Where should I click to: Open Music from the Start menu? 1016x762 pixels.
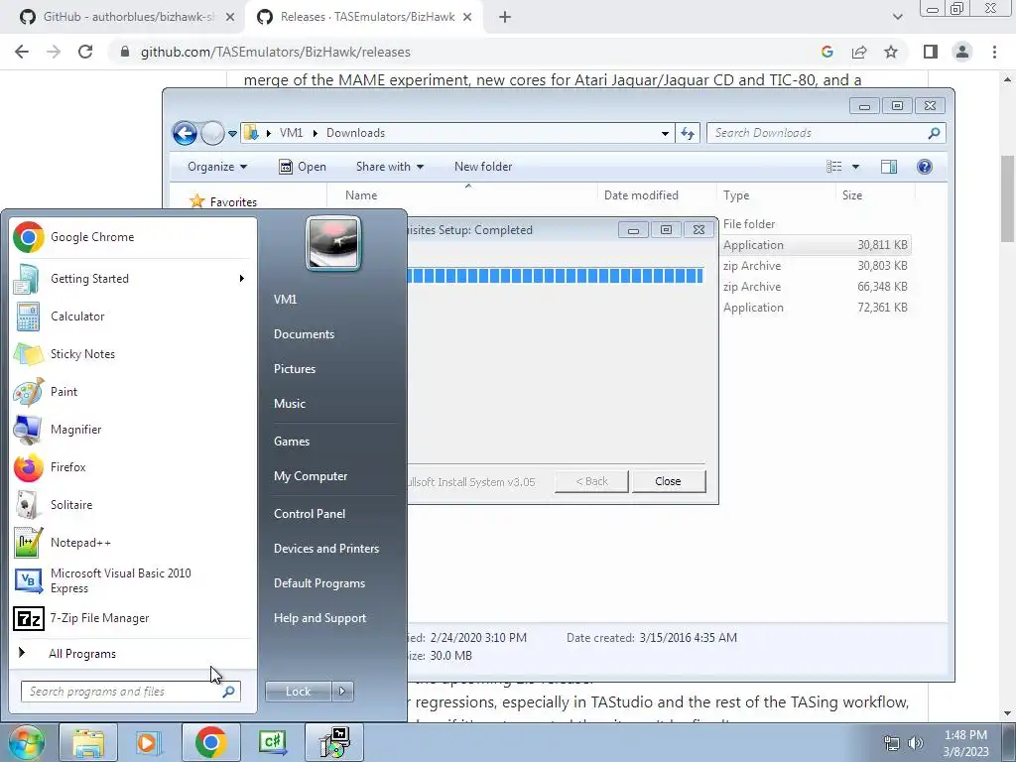(x=290, y=404)
